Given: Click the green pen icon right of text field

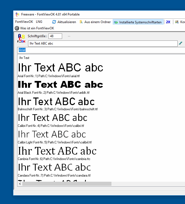Looking at the screenshot, I should (181, 43).
